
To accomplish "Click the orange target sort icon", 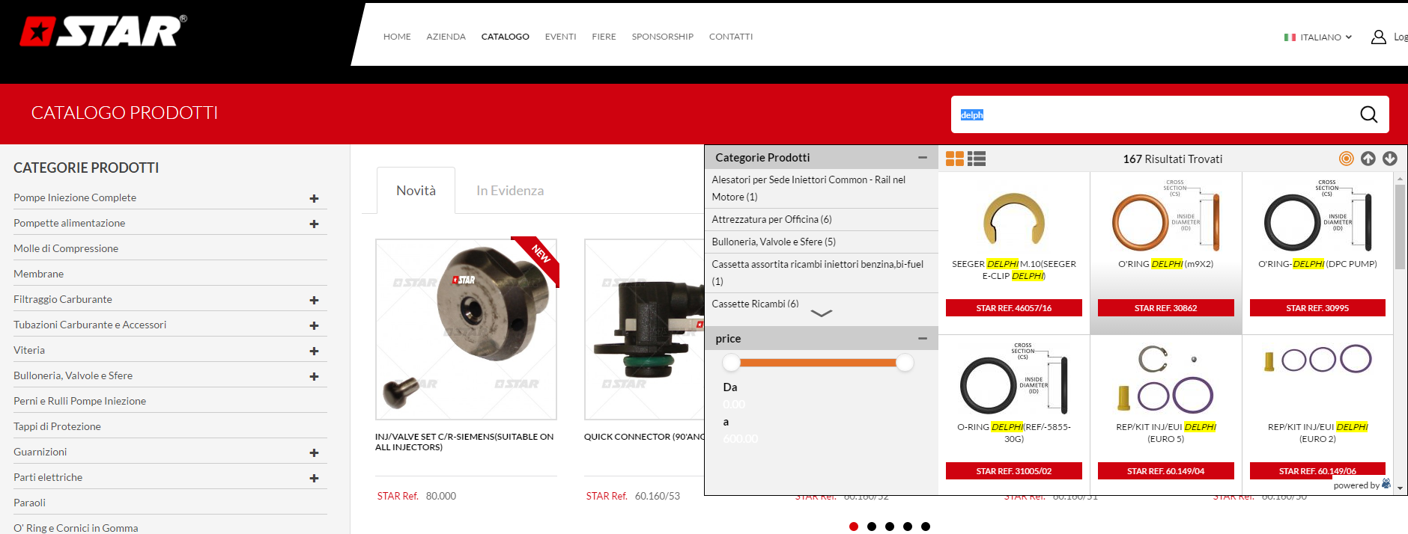I will (1346, 159).
